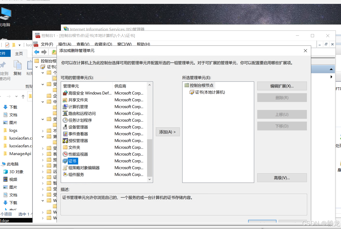Expand the 测 folder in console tree
Viewport: 341px width, 229px height.
(x=43, y=166)
